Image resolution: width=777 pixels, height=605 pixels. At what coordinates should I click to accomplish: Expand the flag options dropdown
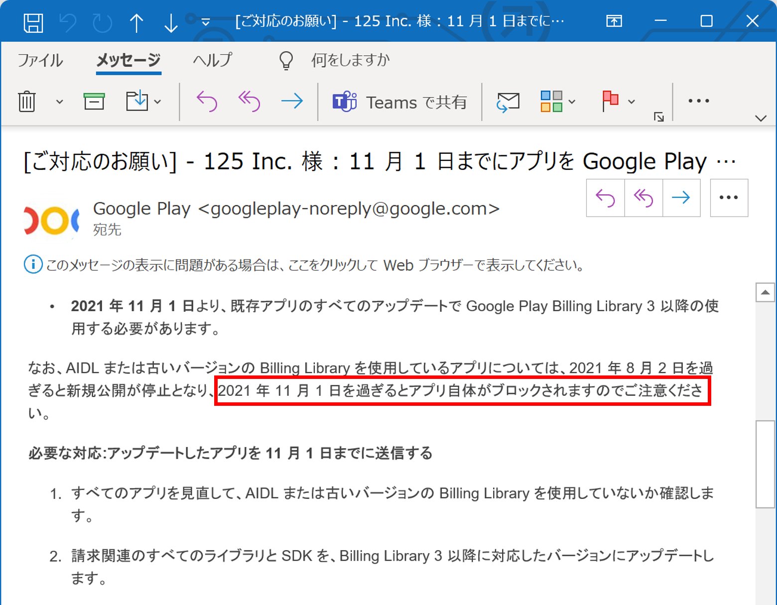click(631, 102)
